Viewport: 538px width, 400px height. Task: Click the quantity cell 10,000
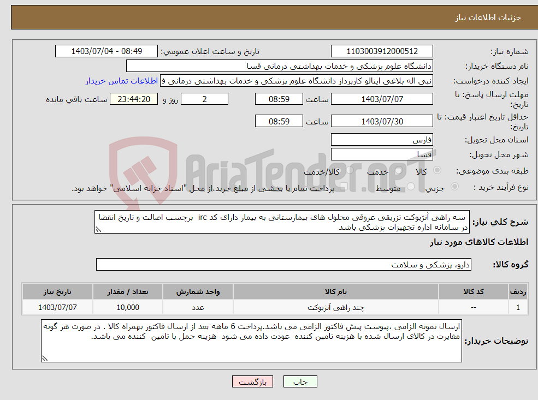tap(128, 307)
